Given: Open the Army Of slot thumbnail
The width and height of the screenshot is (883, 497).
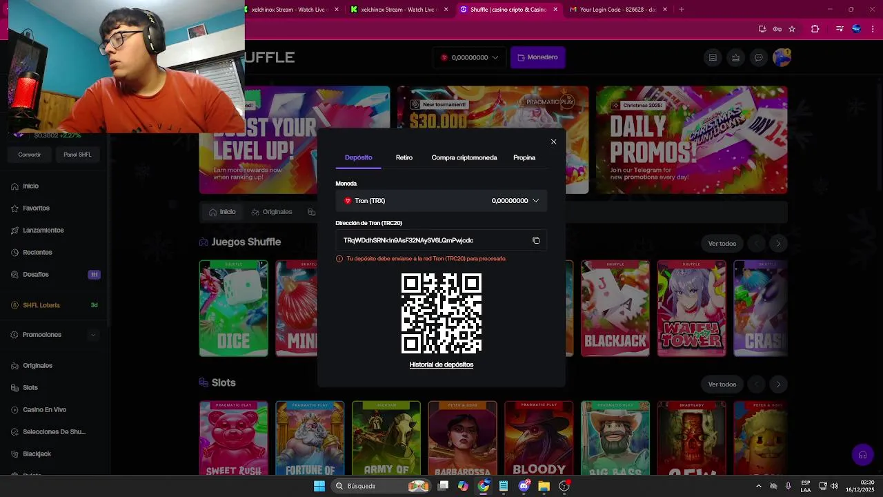Looking at the screenshot, I should pos(386,438).
